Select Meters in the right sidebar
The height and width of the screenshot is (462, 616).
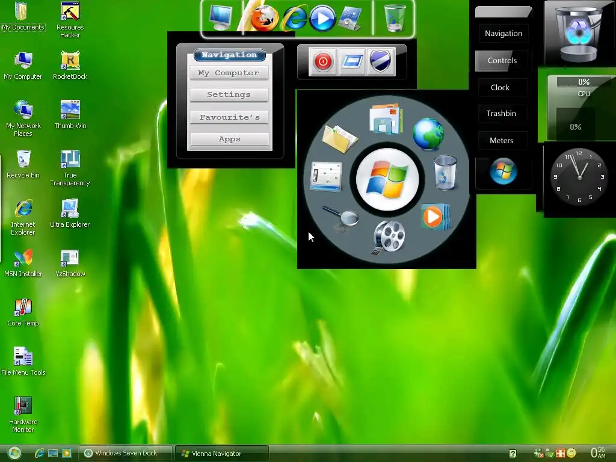coord(501,141)
